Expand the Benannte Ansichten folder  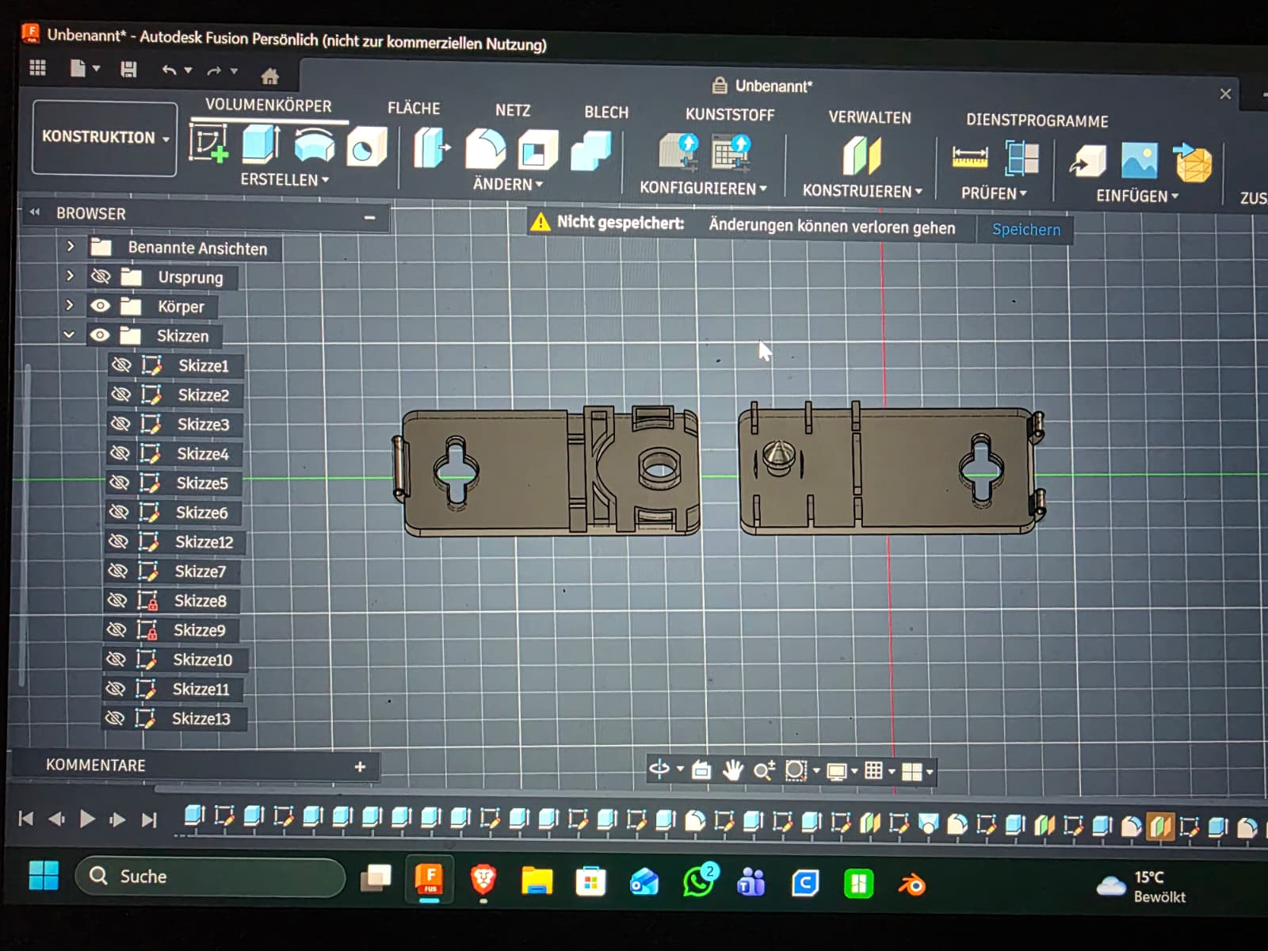(x=71, y=246)
